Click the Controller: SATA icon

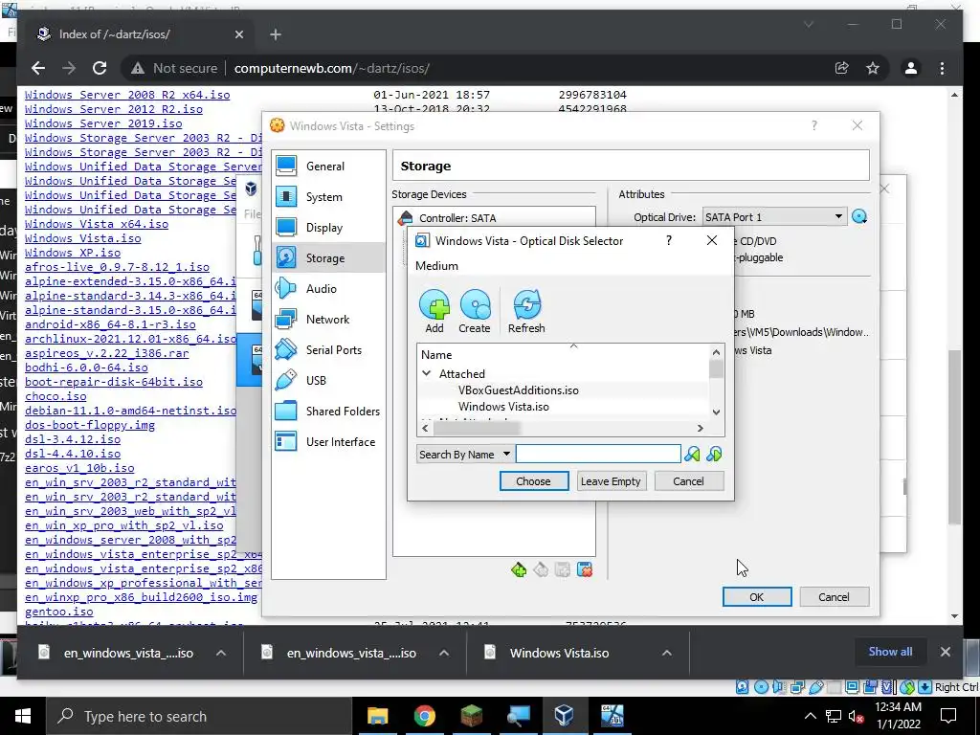click(x=406, y=217)
